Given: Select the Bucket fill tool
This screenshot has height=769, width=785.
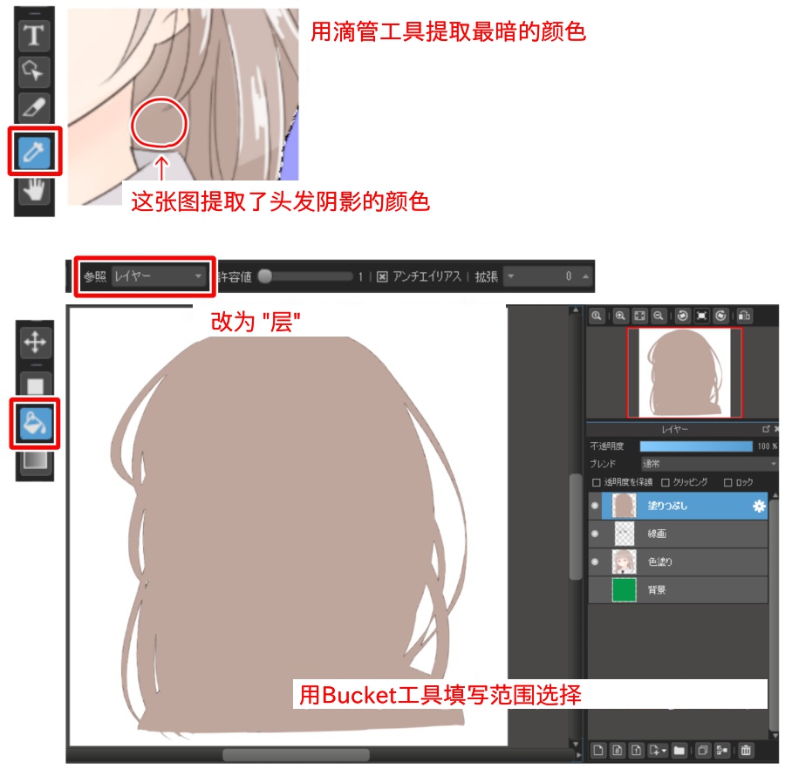Looking at the screenshot, I should tap(35, 423).
